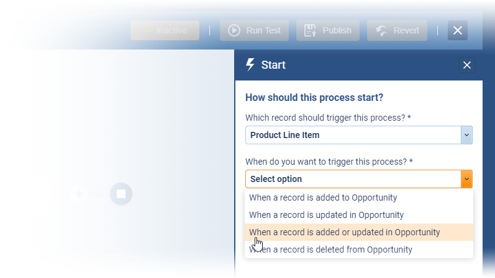The height and width of the screenshot is (278, 495).
Task: Click the Start panel title text
Action: point(273,65)
